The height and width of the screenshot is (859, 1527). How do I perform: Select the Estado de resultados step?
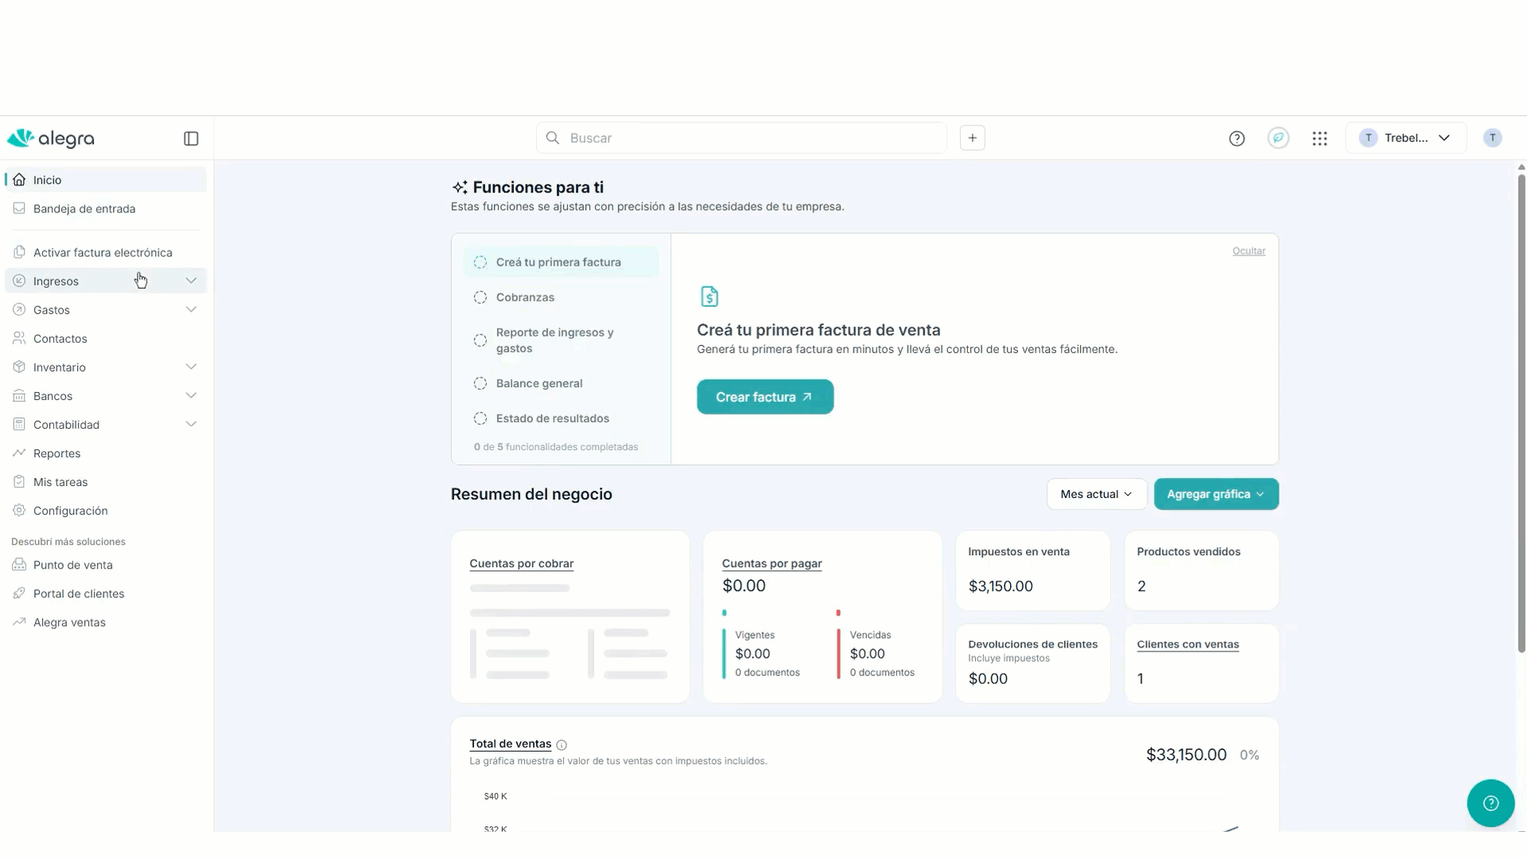click(561, 418)
